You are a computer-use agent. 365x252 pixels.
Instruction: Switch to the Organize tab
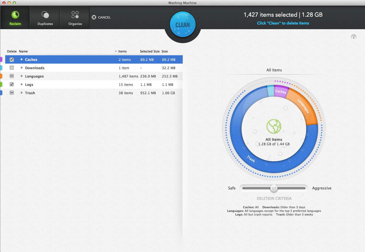pos(75,17)
